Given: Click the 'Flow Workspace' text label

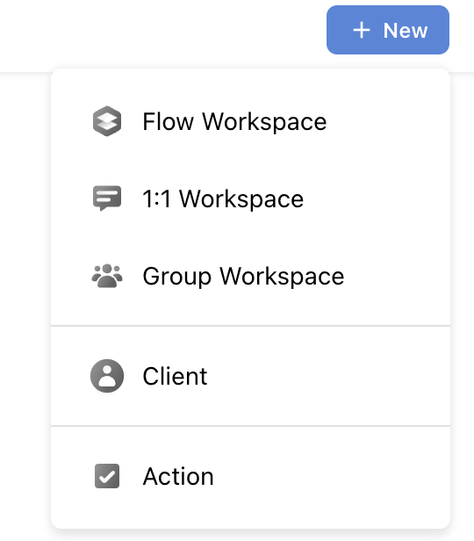Looking at the screenshot, I should pos(234,122).
